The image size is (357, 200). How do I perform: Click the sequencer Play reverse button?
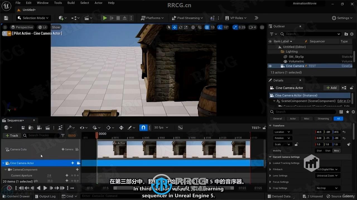coord(39,188)
